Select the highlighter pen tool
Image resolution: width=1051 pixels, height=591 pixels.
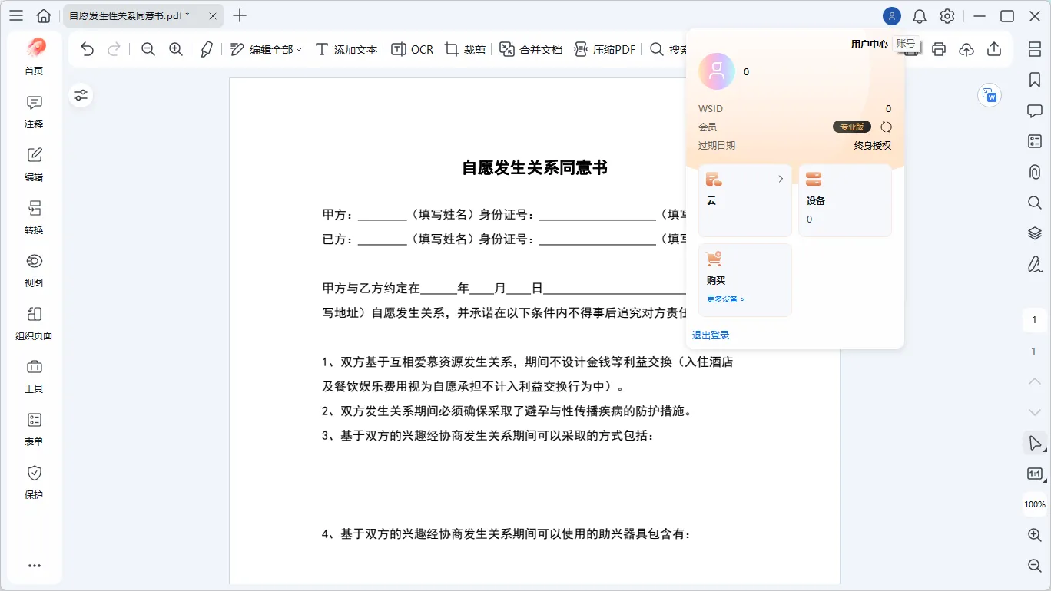tap(206, 49)
